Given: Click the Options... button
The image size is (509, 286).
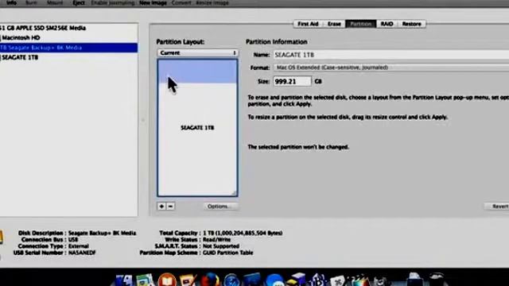Looking at the screenshot, I should pyautogui.click(x=220, y=207).
